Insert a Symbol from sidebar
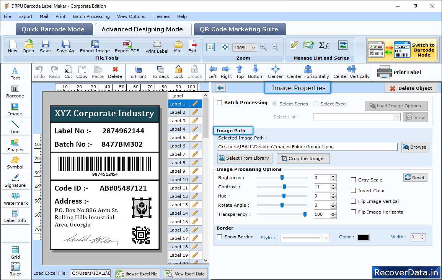The image size is (442, 280). [15, 163]
